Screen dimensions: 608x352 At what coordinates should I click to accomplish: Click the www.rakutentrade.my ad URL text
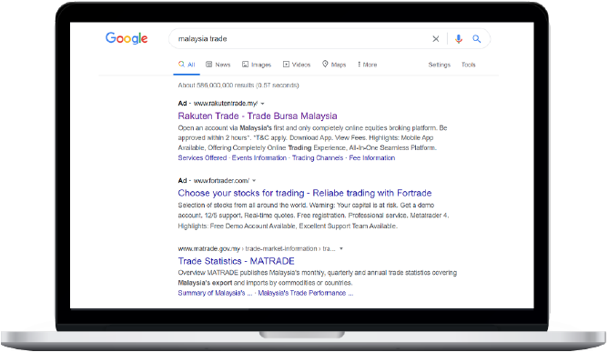pos(226,103)
